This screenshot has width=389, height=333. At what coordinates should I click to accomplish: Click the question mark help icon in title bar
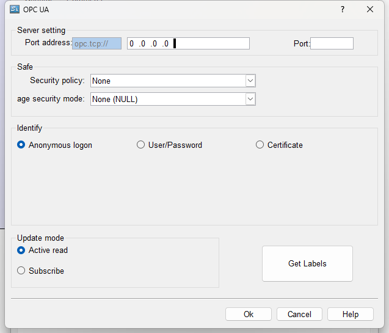(x=343, y=9)
